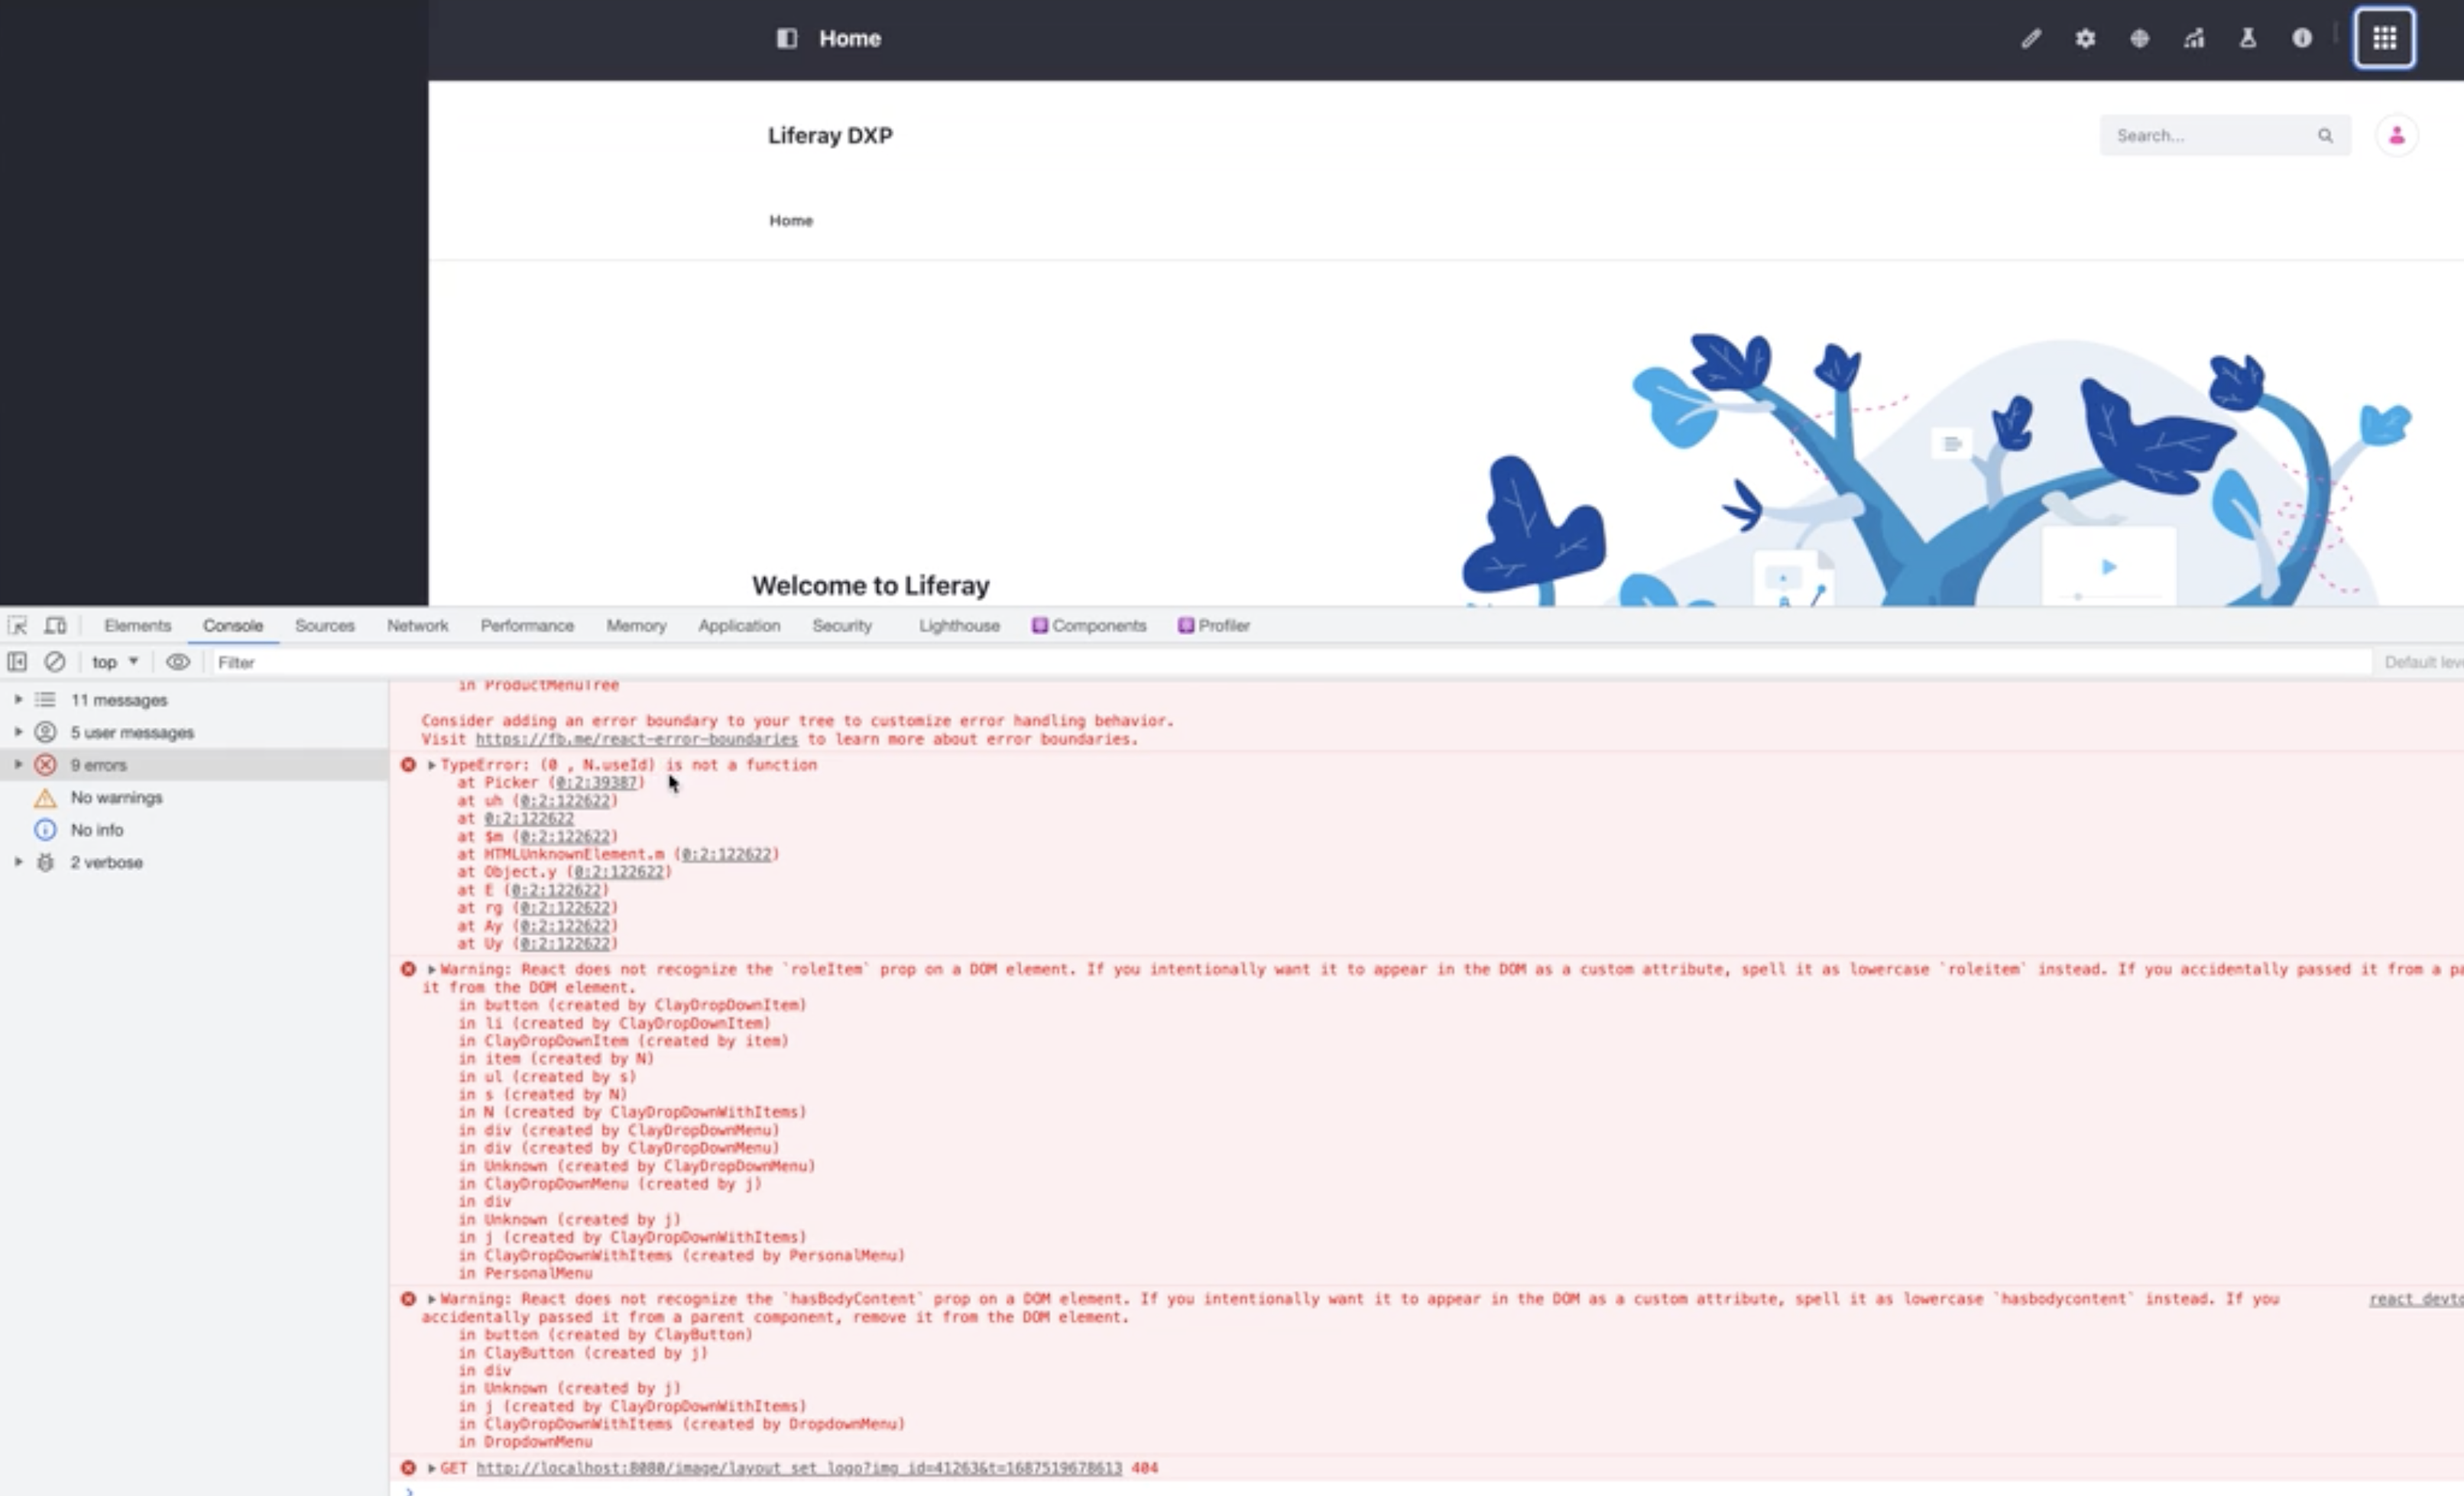Screen dimensions: 2464x1496
Task: Select the No warnings sidebar row
Action: click(x=194, y=797)
